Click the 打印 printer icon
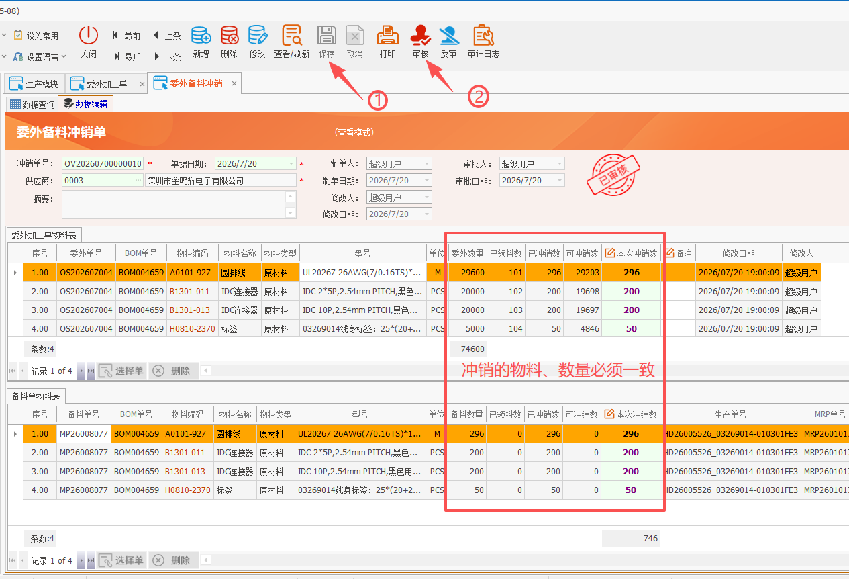Image resolution: width=849 pixels, height=579 pixels. 387,36
